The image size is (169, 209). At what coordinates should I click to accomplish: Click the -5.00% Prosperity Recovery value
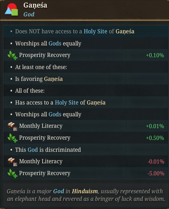tap(156, 174)
